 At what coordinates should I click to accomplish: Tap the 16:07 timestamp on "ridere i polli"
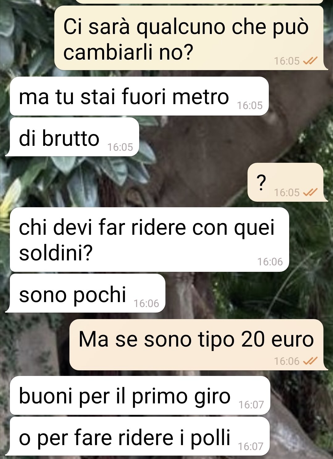[251, 446]
